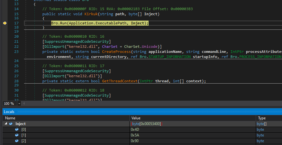Image resolution: width=282 pixels, height=145 pixels.
Task: Click the Kirkuk method name on line 15
Action: tap(91, 14)
